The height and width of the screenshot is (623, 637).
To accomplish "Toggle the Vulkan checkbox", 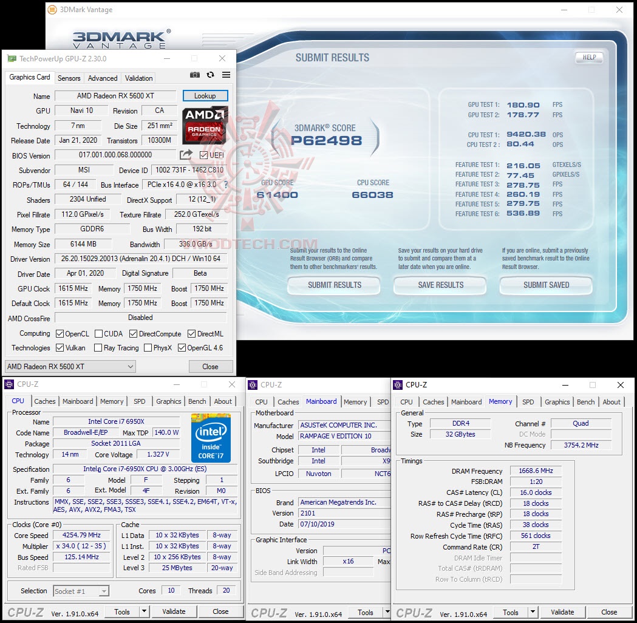I will point(60,348).
